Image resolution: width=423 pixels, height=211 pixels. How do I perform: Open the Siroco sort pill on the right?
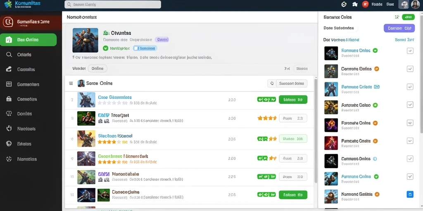[302, 69]
